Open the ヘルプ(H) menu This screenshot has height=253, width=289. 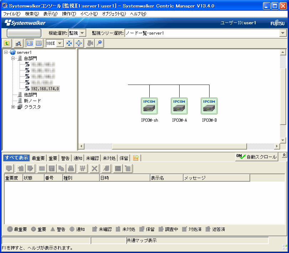(138, 14)
